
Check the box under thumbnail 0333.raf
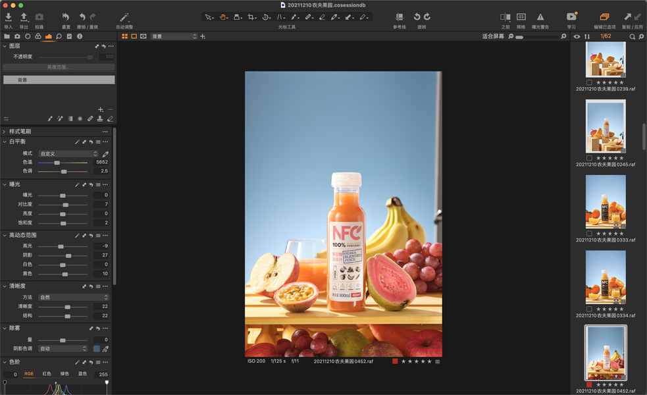click(x=589, y=234)
